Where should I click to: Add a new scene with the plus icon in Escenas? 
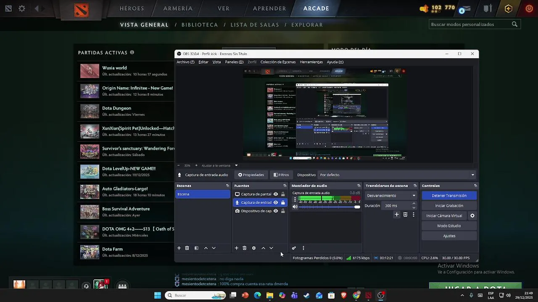coord(179,248)
